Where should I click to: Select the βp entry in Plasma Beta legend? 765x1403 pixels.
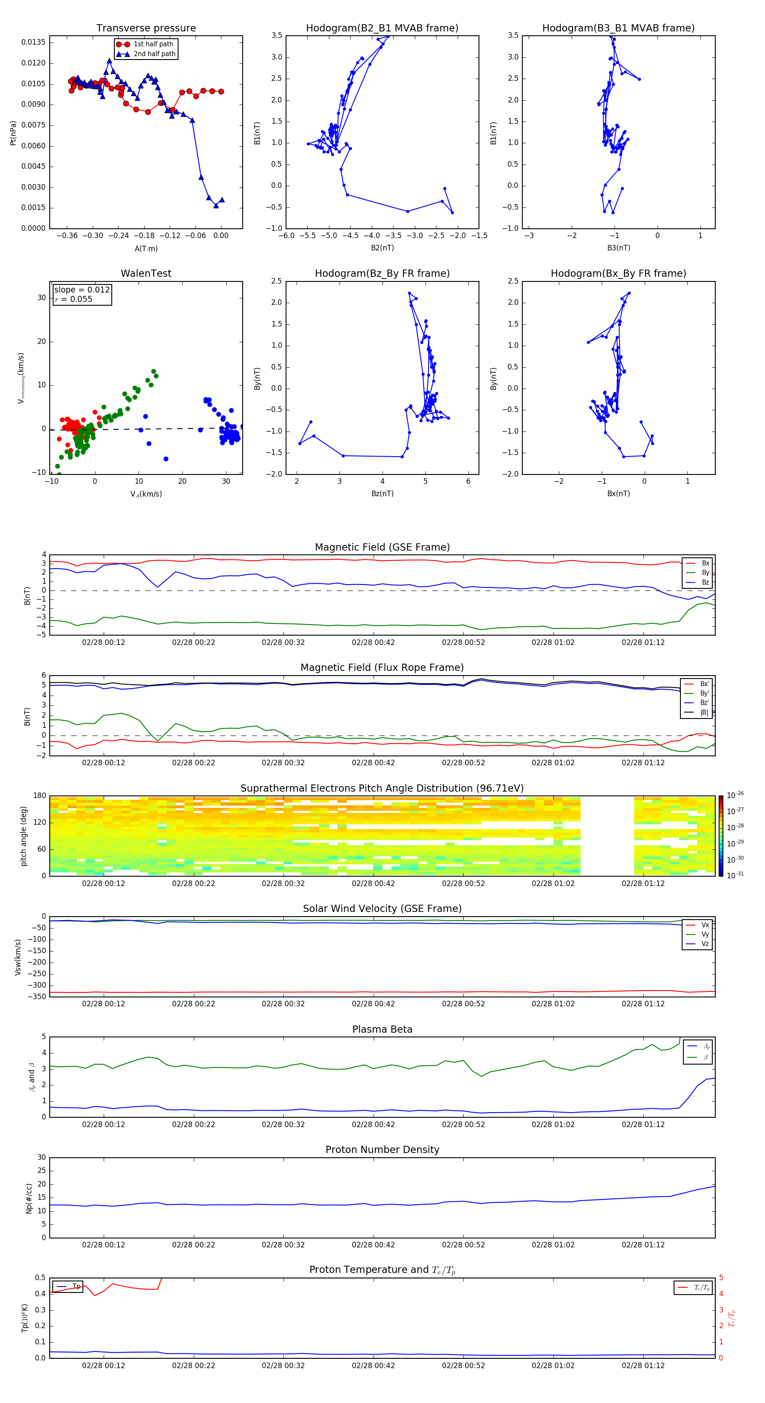pos(699,1046)
